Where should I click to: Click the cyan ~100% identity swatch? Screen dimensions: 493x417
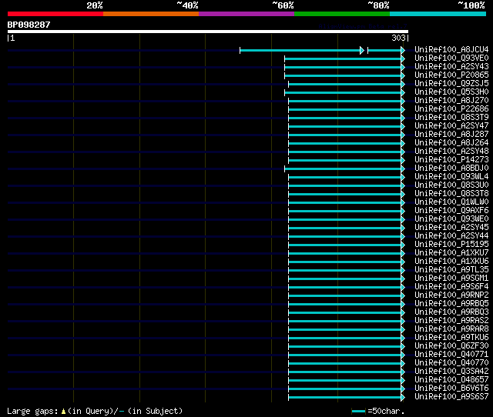pyautogui.click(x=438, y=14)
